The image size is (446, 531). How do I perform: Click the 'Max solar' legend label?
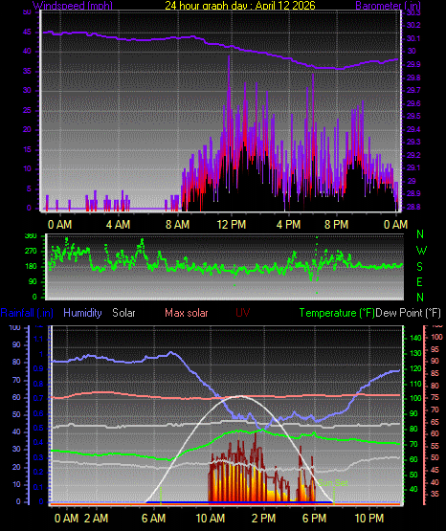tap(187, 312)
